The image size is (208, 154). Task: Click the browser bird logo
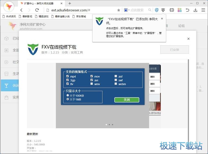point(9,7)
